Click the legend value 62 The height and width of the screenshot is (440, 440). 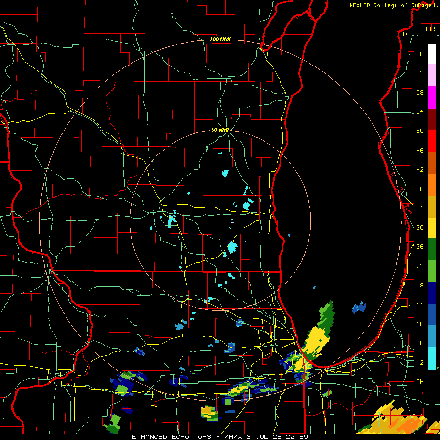click(x=420, y=73)
